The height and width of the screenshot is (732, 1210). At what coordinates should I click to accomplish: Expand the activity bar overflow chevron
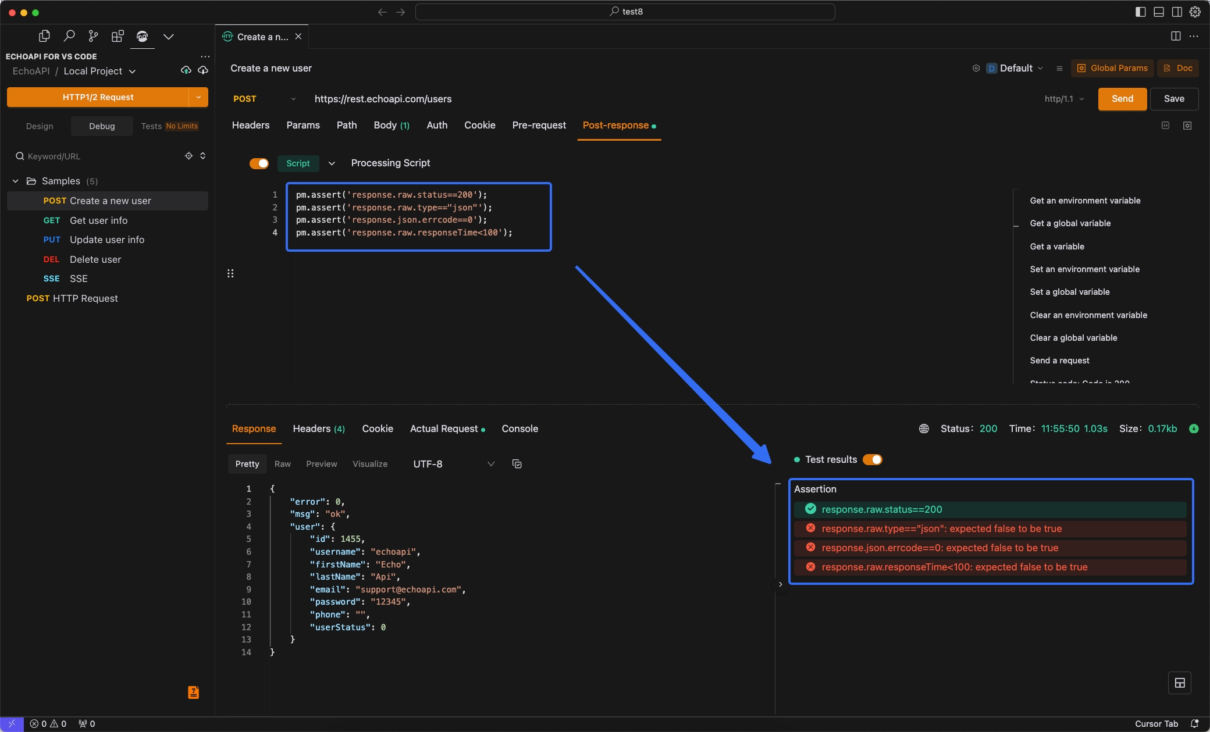[169, 36]
